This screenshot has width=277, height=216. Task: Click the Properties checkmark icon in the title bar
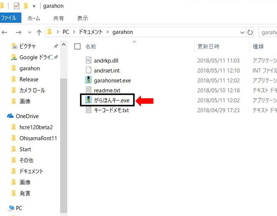pyautogui.click(x=16, y=6)
